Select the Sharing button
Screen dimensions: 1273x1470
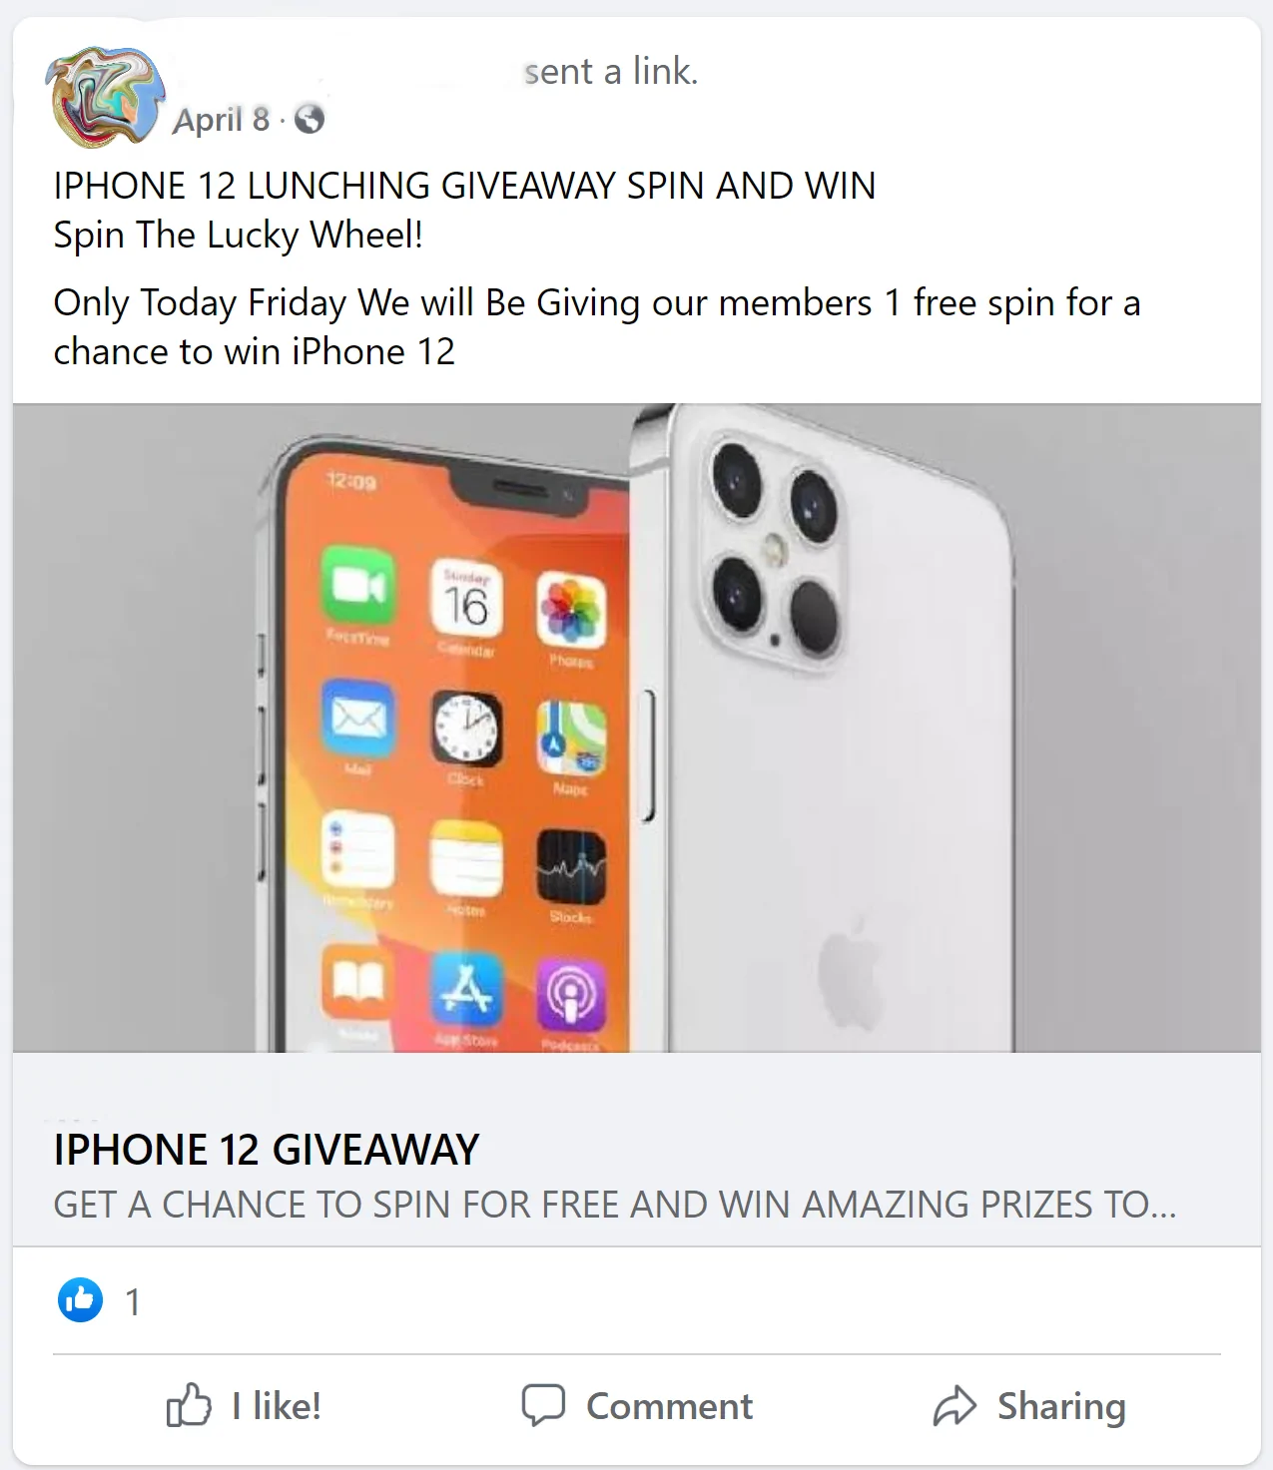point(1029,1405)
